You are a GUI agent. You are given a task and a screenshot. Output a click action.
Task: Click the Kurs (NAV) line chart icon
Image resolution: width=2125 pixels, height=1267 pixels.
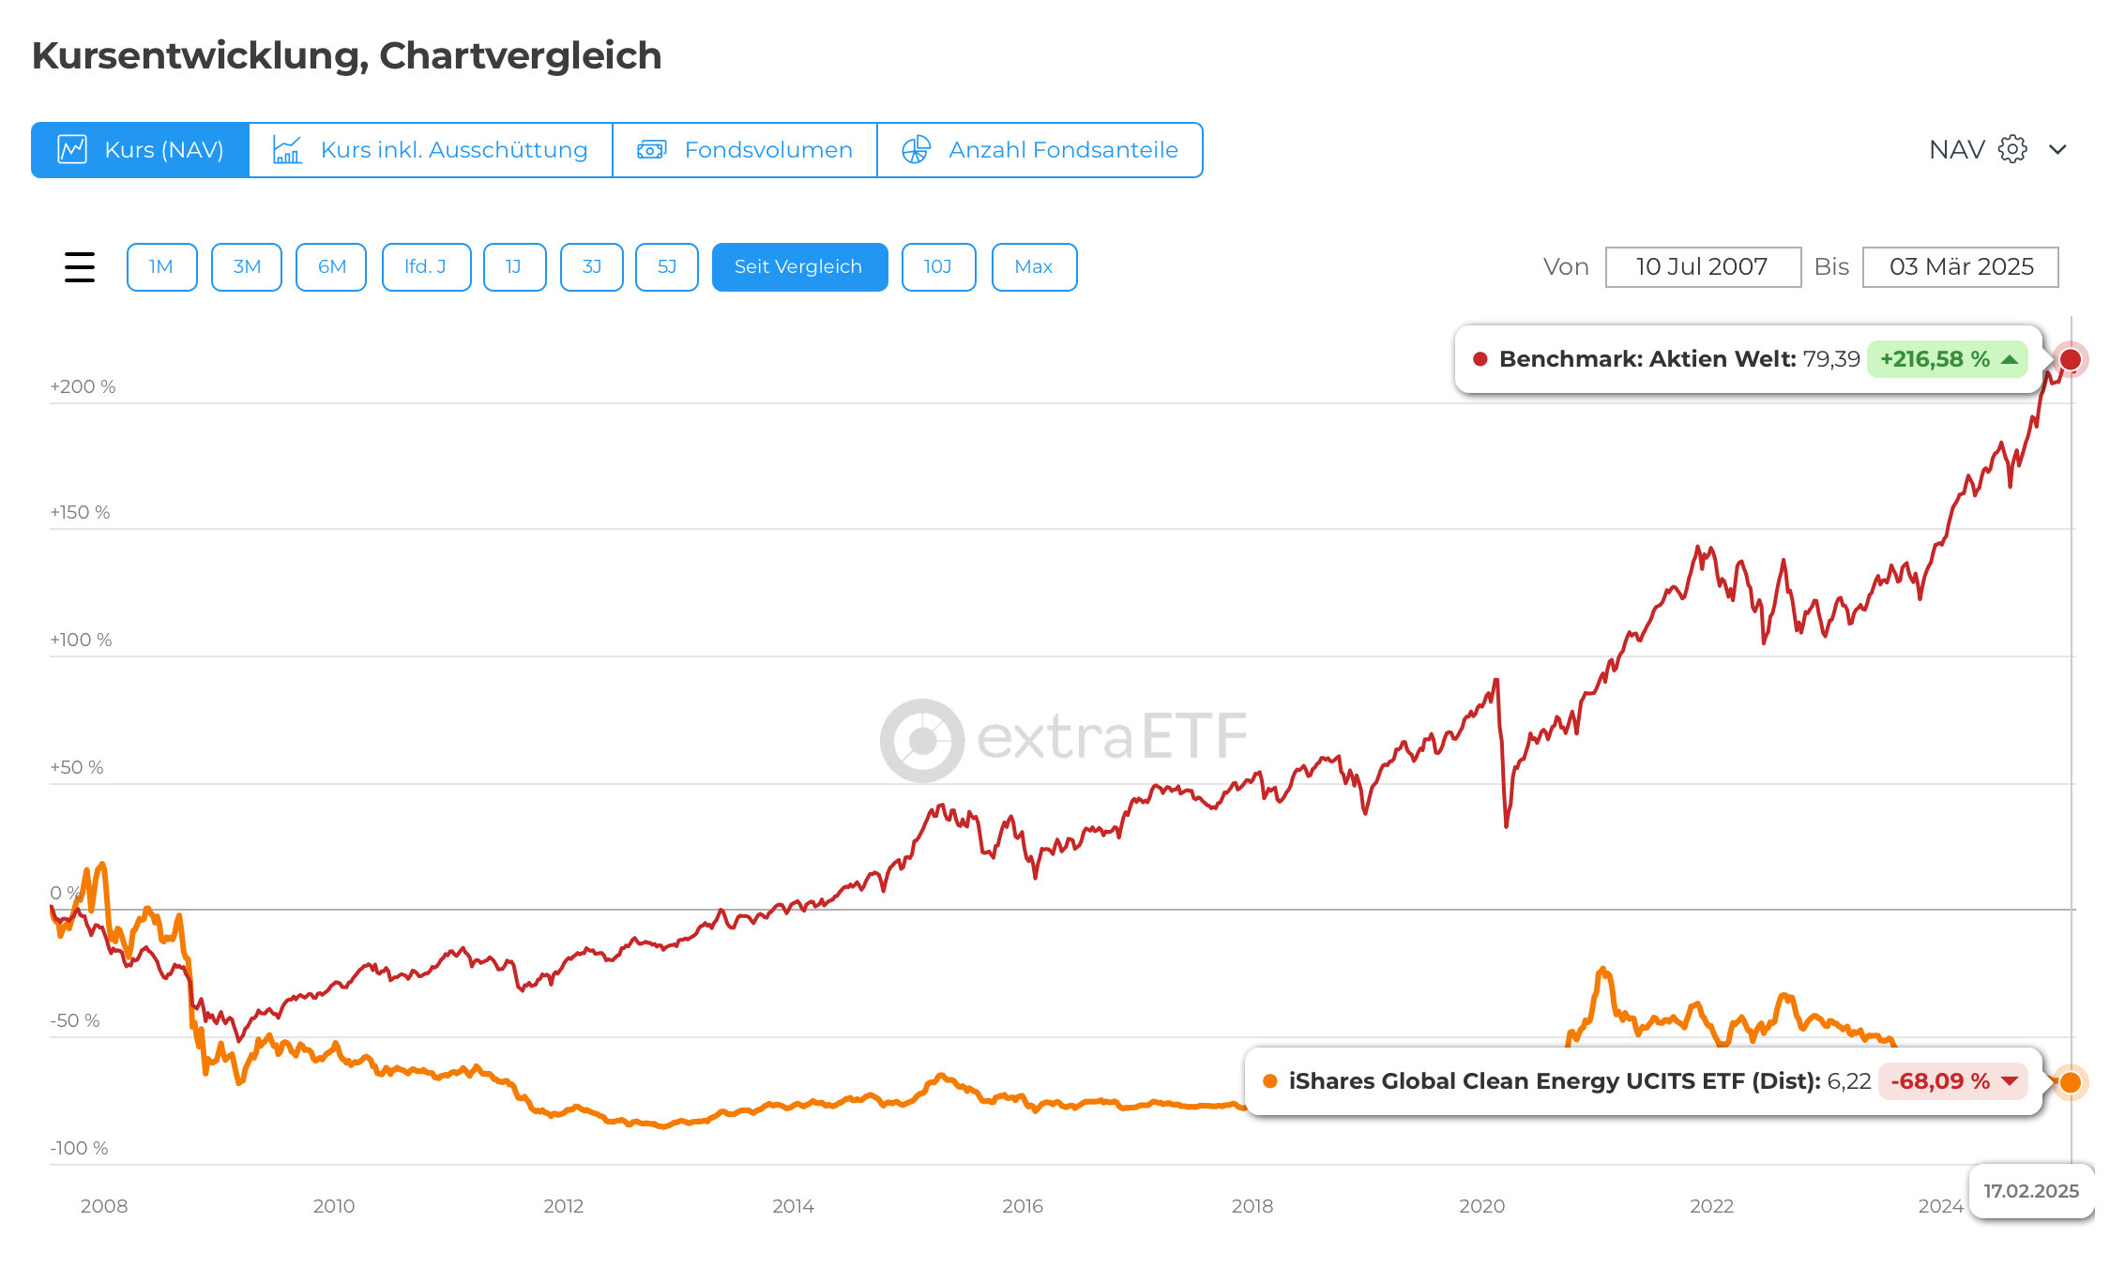click(x=72, y=150)
